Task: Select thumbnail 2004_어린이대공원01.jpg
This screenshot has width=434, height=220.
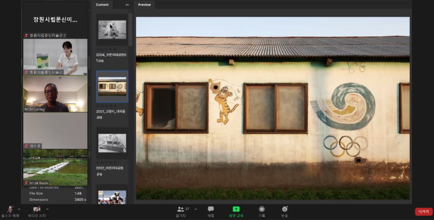Action: tap(112, 30)
